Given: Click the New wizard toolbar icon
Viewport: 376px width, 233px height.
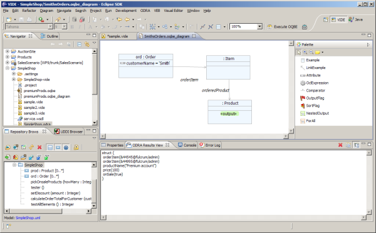Looking at the screenshot, I should pos(9,19).
